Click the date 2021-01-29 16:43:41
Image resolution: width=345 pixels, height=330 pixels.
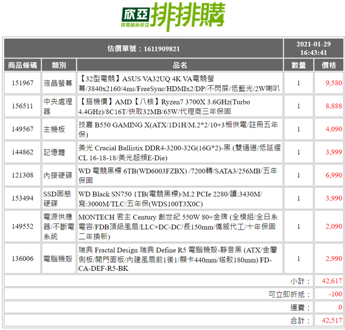313,48
